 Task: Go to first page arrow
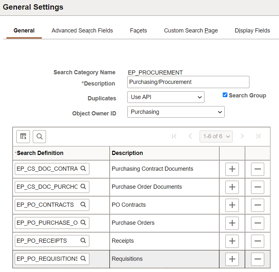174,136
